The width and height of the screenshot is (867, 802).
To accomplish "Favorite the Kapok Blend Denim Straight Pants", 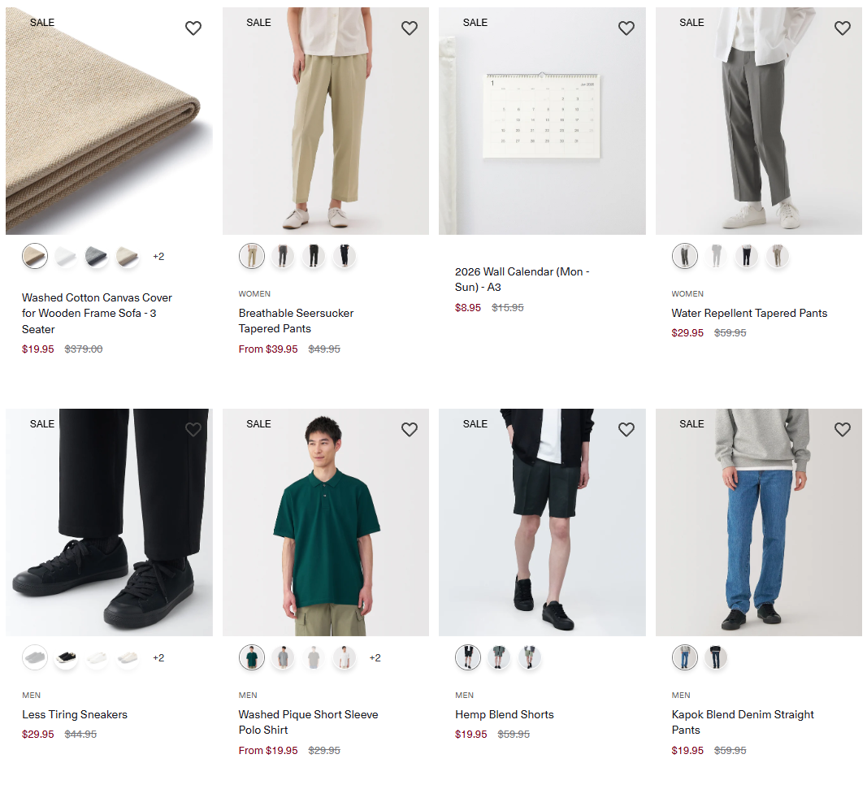I will [x=843, y=430].
